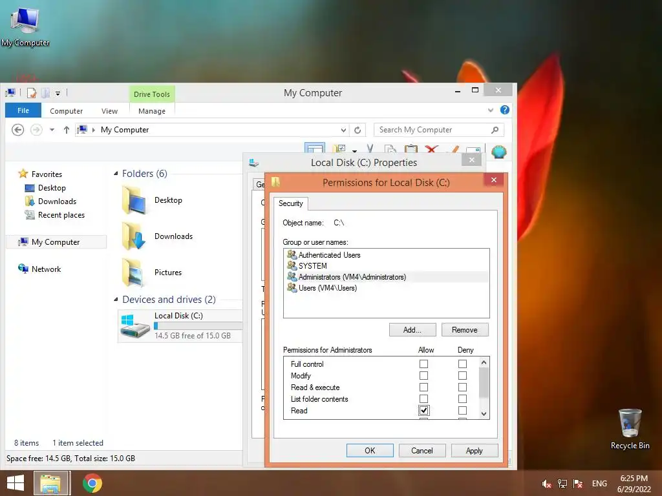Open the Desktop folder icon in the Folders group
The width and height of the screenshot is (662, 496).
134,200
